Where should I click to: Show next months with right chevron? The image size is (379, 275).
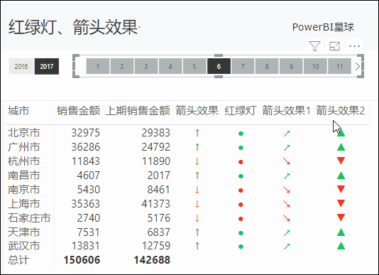[x=358, y=66]
